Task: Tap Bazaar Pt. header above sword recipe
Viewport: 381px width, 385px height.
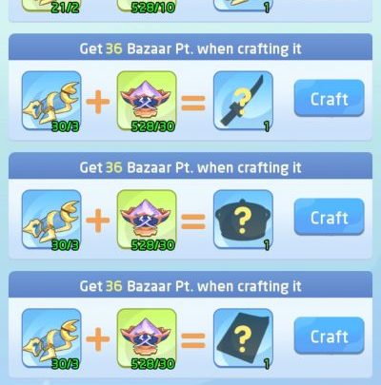Action: (190, 48)
